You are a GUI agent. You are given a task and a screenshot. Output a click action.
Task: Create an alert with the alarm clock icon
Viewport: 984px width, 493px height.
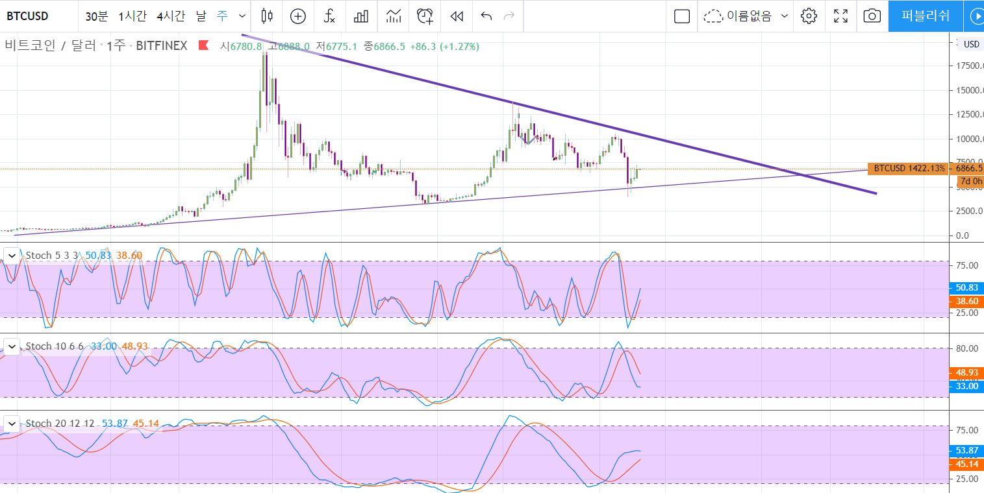[425, 16]
